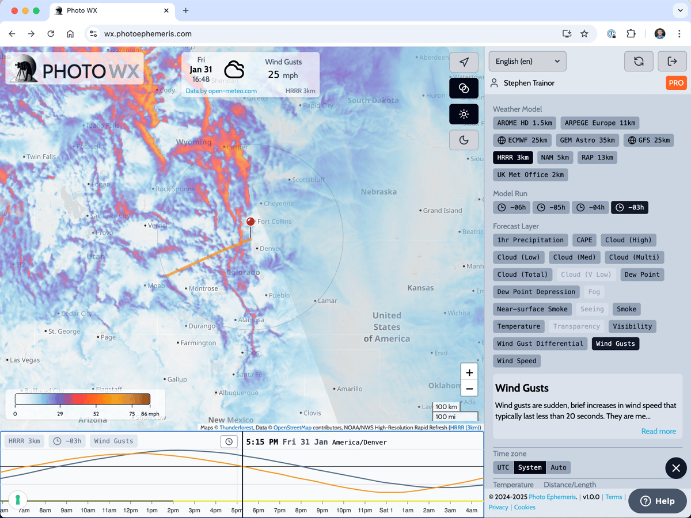
Task: Expand Wind Gusts description with Read more
Action: [x=659, y=432]
